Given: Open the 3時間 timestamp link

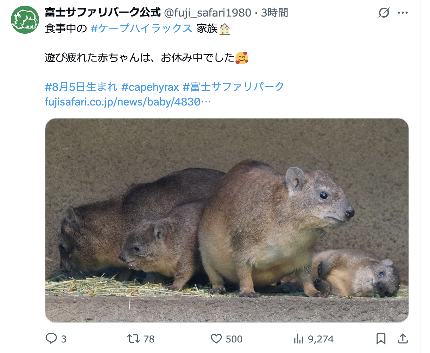Looking at the screenshot, I should [x=274, y=13].
